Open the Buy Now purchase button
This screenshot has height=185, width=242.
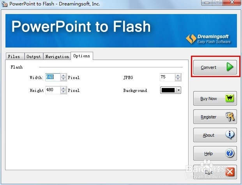tap(215, 99)
